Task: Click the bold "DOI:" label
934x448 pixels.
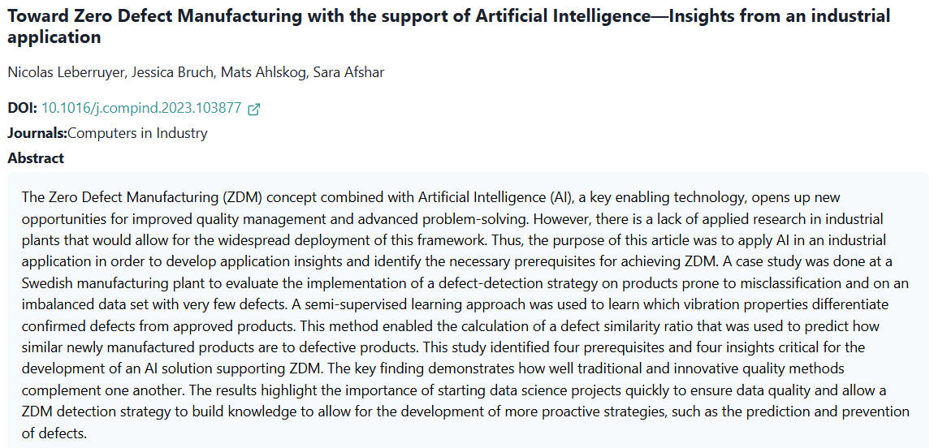Action: point(22,108)
